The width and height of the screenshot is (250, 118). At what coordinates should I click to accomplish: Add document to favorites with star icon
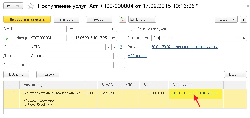(31, 6)
